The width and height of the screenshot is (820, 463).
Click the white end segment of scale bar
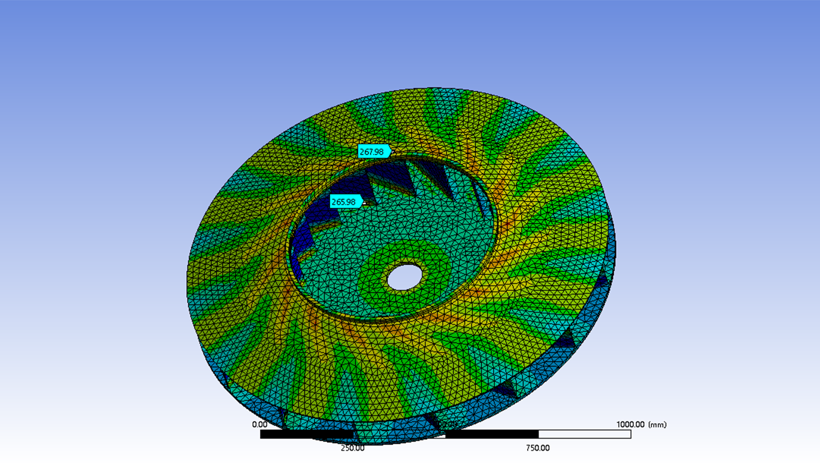584,435
